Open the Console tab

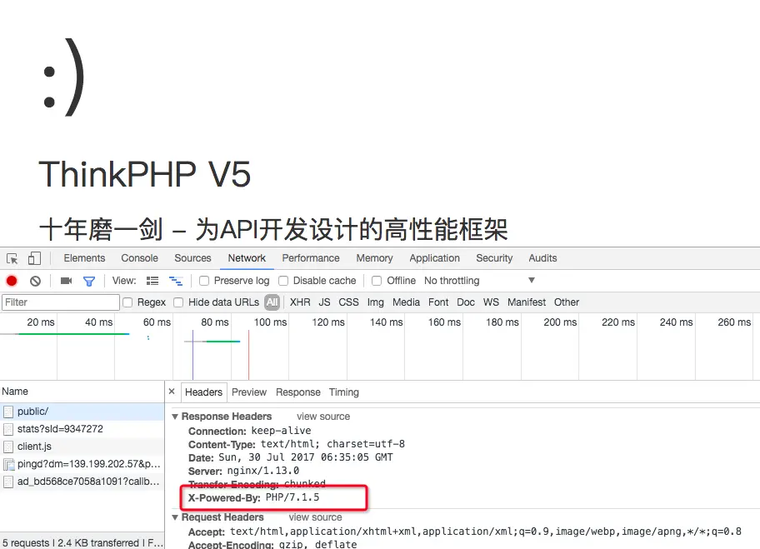point(140,258)
